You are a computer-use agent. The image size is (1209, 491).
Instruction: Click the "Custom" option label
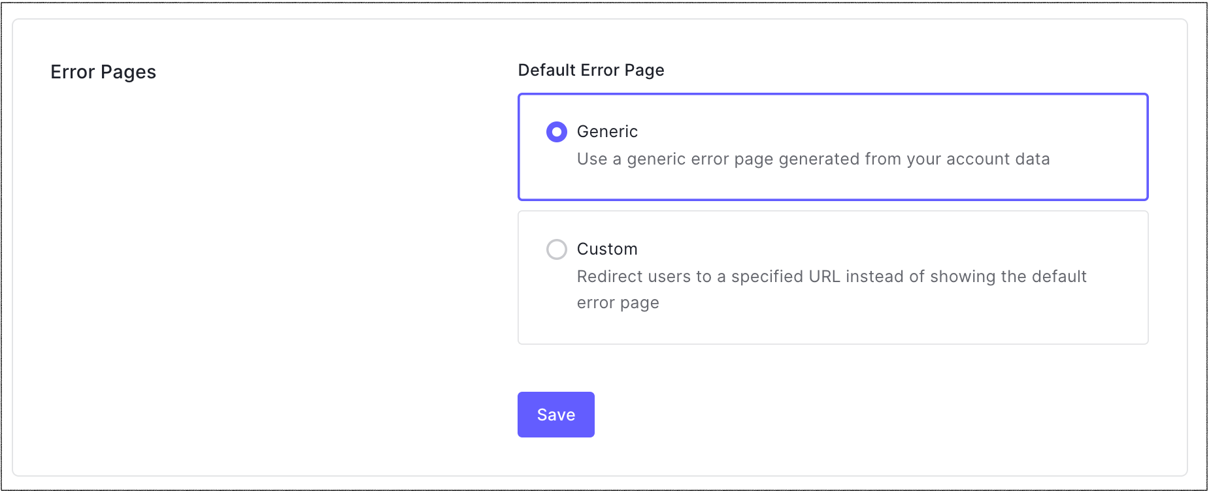tap(606, 249)
